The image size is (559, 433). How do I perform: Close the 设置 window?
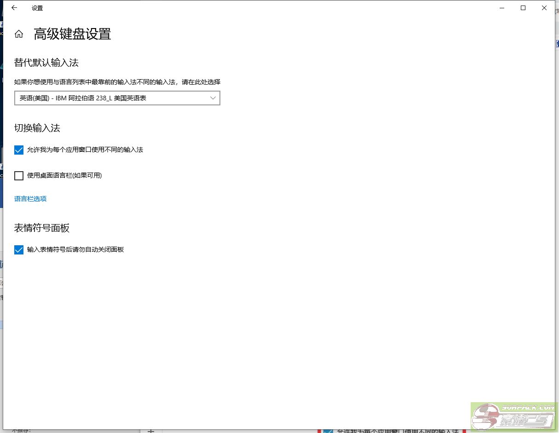[544, 8]
